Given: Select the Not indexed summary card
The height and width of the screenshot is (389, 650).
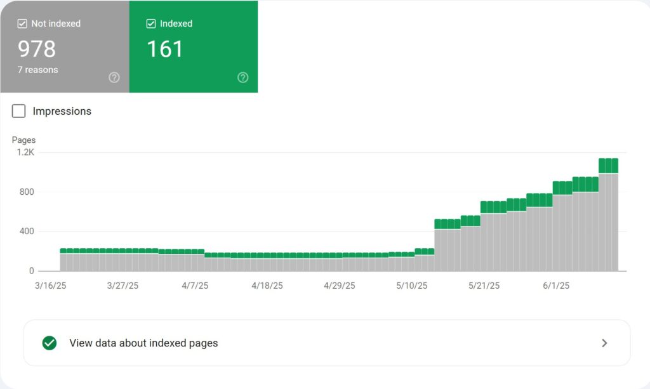Looking at the screenshot, I should (63, 47).
